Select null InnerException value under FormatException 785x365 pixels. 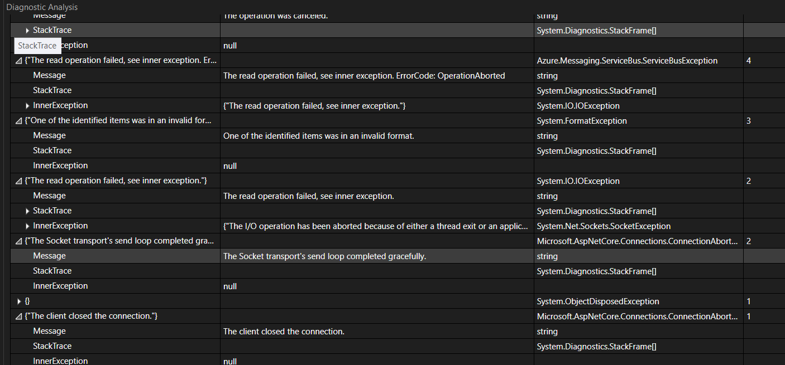pos(230,166)
